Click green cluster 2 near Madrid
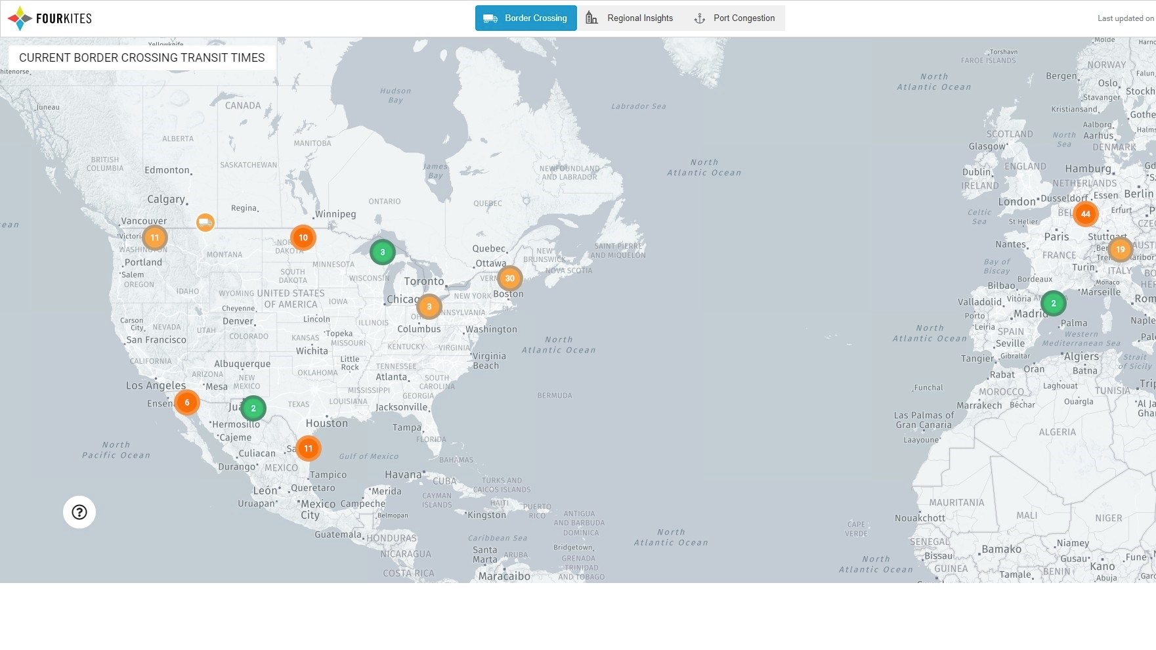The height and width of the screenshot is (650, 1156). click(1054, 303)
